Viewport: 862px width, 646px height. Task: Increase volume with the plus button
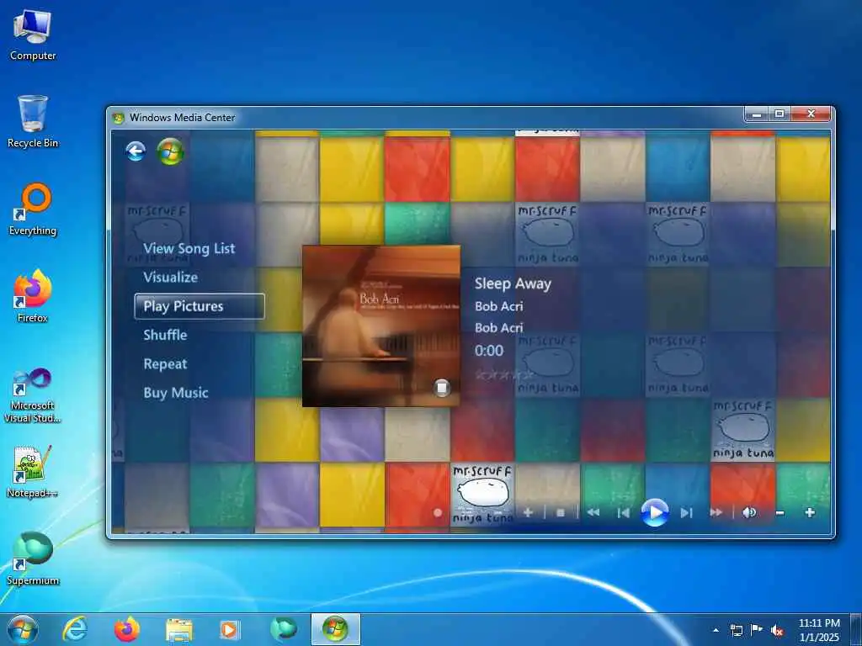pos(810,512)
